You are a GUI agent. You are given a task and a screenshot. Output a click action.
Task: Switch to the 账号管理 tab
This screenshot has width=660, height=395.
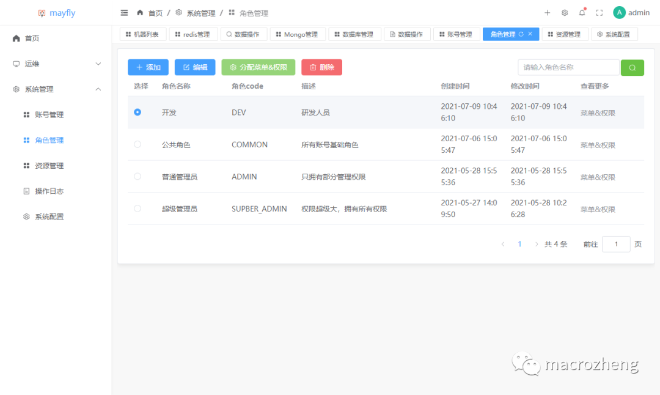point(457,34)
